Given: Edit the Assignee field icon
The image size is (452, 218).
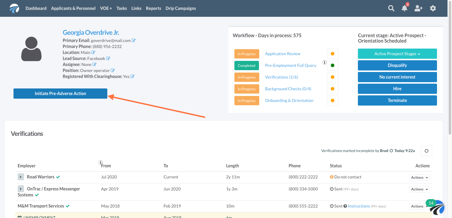Looking at the screenshot, I should tap(94, 64).
